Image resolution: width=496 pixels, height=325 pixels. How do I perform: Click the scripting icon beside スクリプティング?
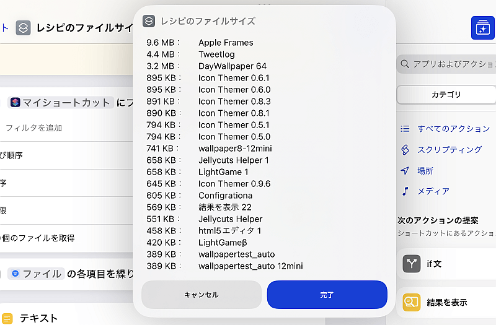[405, 150]
